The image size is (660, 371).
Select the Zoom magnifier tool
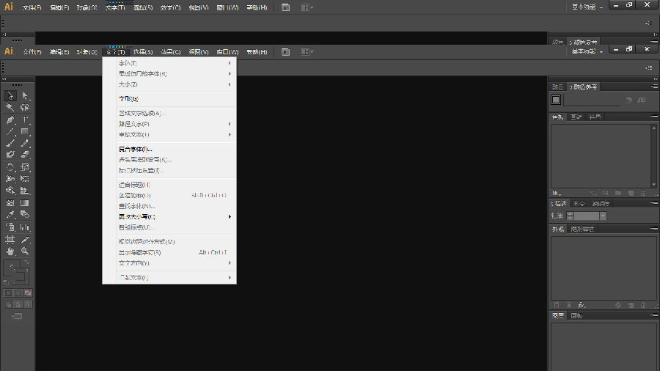tap(25, 251)
